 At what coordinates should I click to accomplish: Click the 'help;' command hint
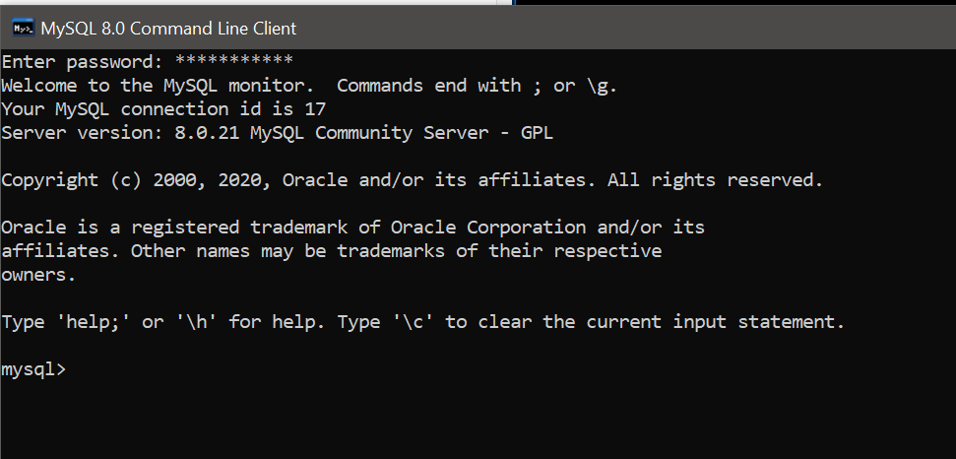(93, 322)
